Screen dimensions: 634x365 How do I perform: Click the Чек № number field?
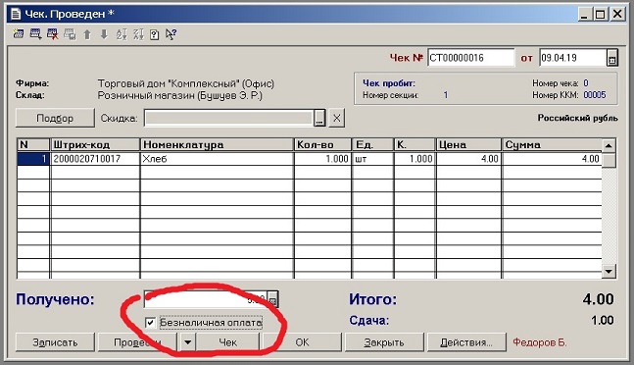coord(470,58)
